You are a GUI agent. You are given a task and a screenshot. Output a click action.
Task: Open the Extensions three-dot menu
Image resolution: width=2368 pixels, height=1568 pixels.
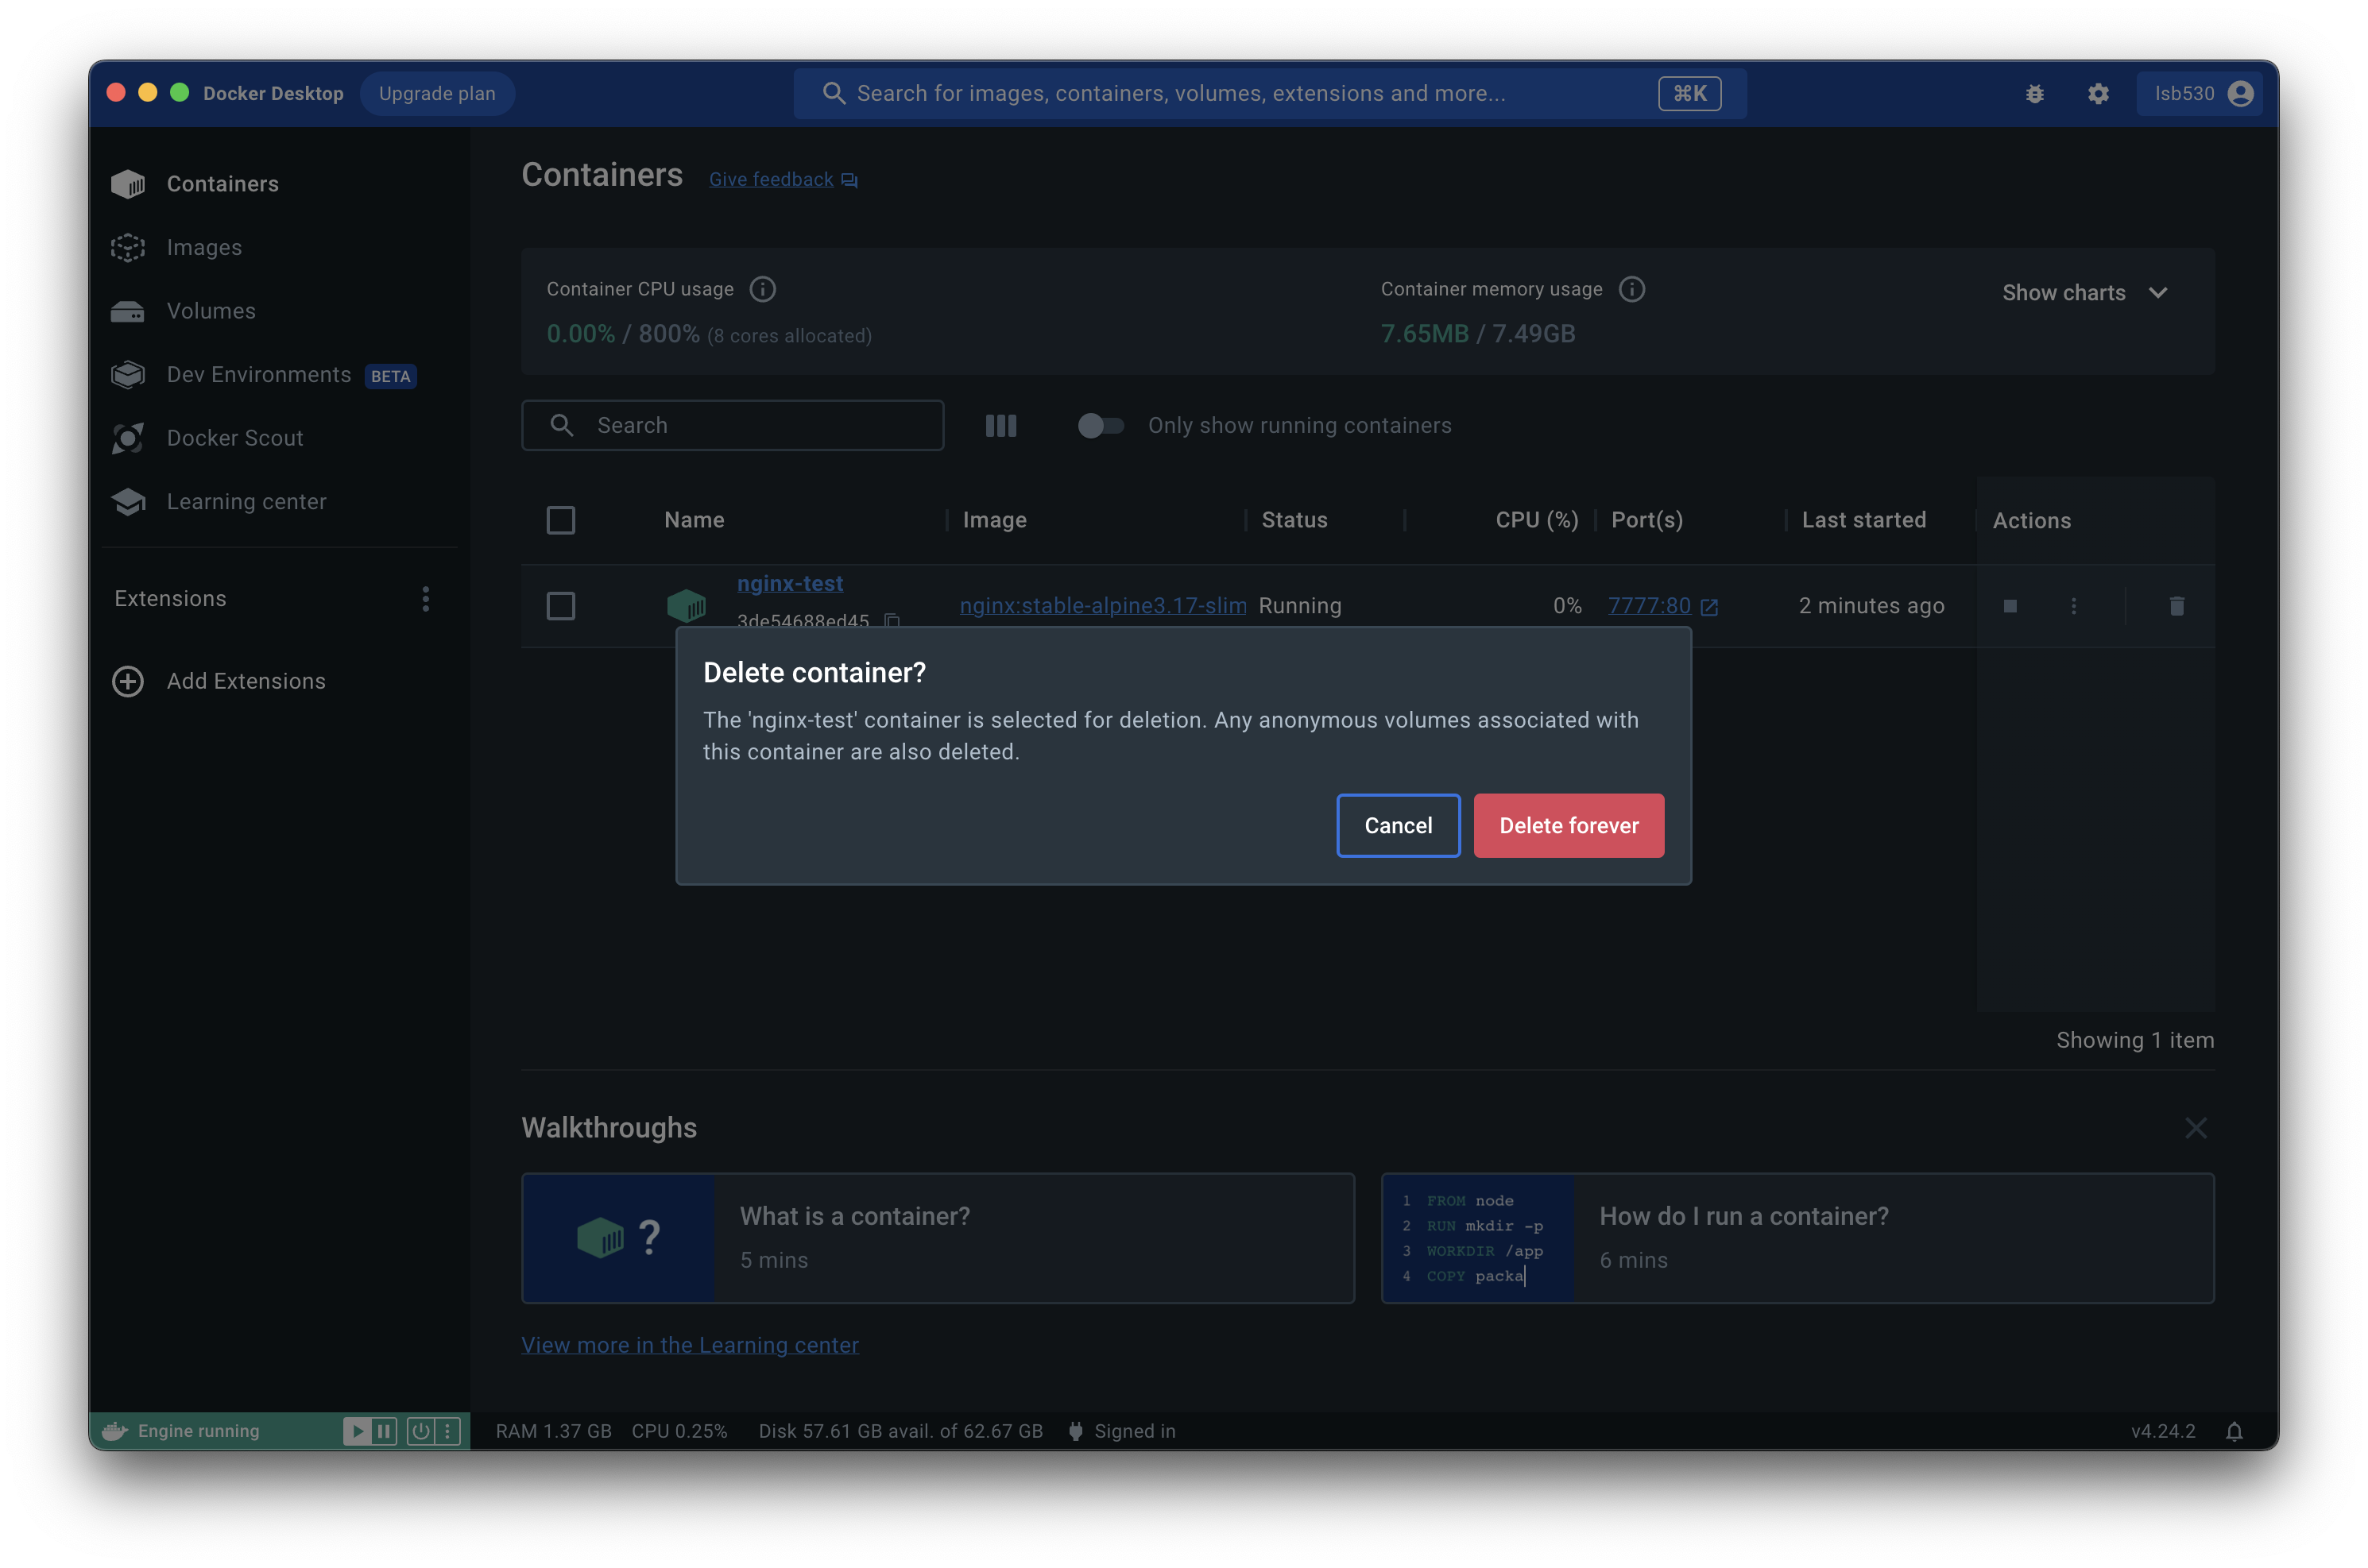(x=426, y=599)
